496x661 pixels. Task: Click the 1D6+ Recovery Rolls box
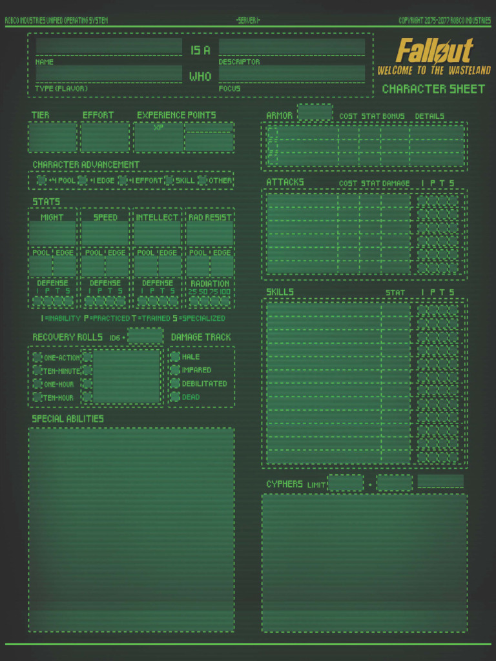click(x=145, y=336)
